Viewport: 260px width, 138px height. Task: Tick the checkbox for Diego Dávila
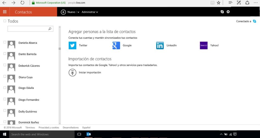pos(5,88)
